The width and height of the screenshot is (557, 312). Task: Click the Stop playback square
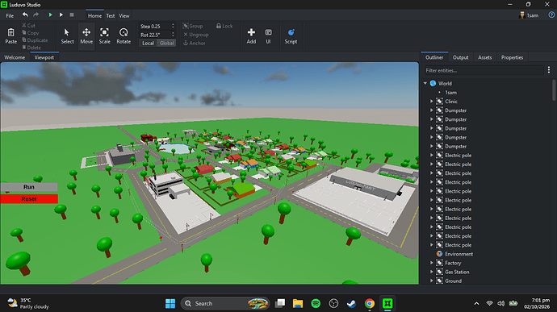click(x=72, y=15)
